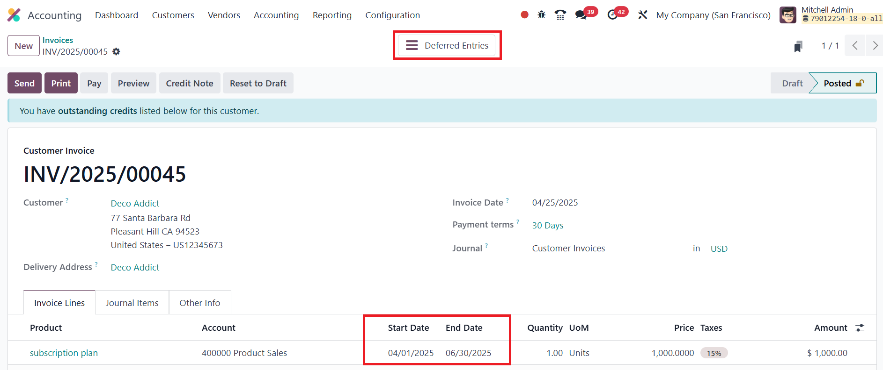883x370 pixels.
Task: Open the tools wrench icon
Action: coord(642,15)
